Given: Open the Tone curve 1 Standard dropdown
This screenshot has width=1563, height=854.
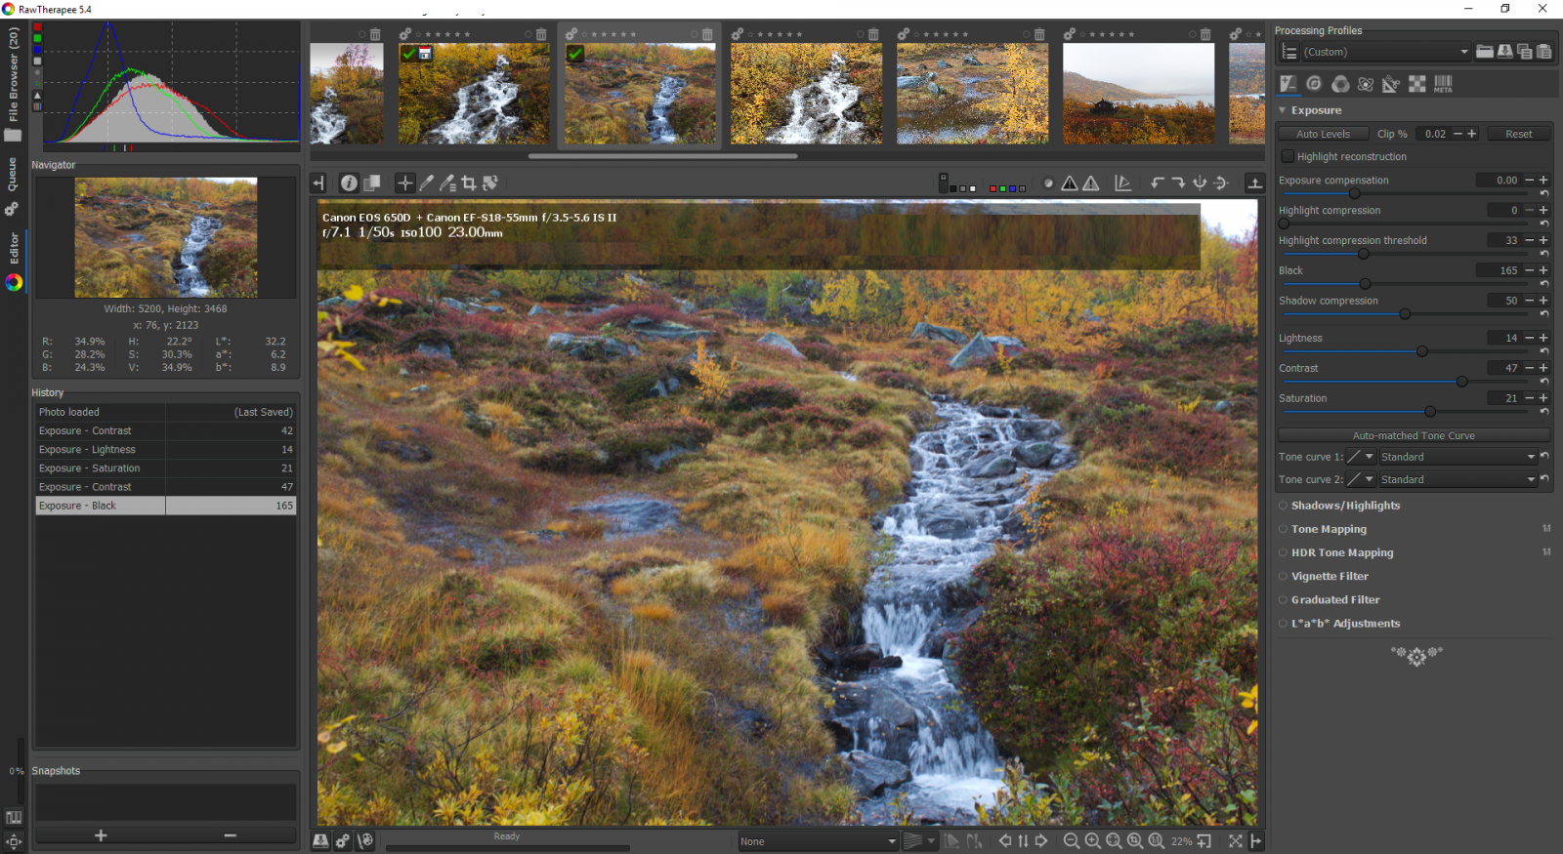Looking at the screenshot, I should (x=1457, y=457).
